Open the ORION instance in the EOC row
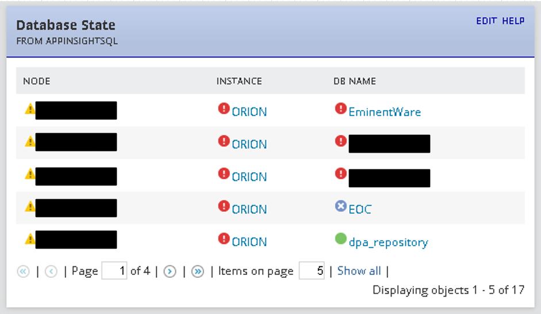The width and height of the screenshot is (541, 314). pos(249,210)
